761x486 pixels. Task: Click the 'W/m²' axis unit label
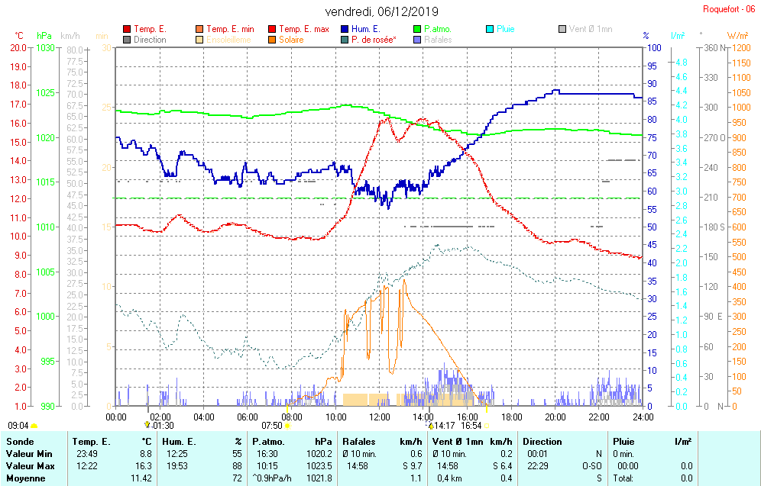coord(737,36)
